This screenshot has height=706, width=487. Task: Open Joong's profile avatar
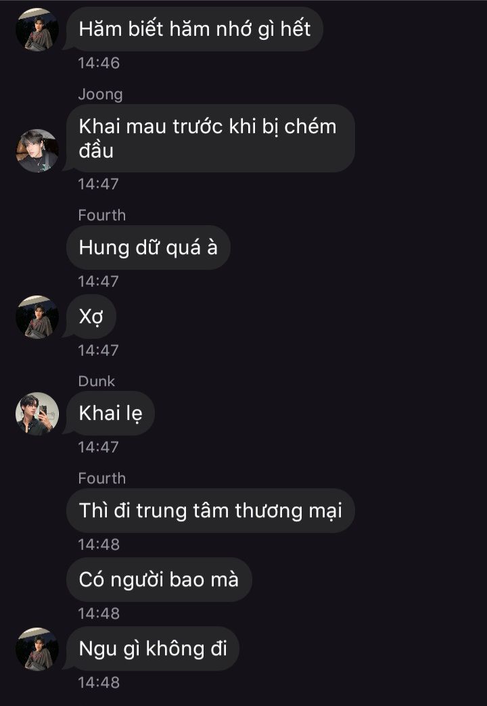37,150
